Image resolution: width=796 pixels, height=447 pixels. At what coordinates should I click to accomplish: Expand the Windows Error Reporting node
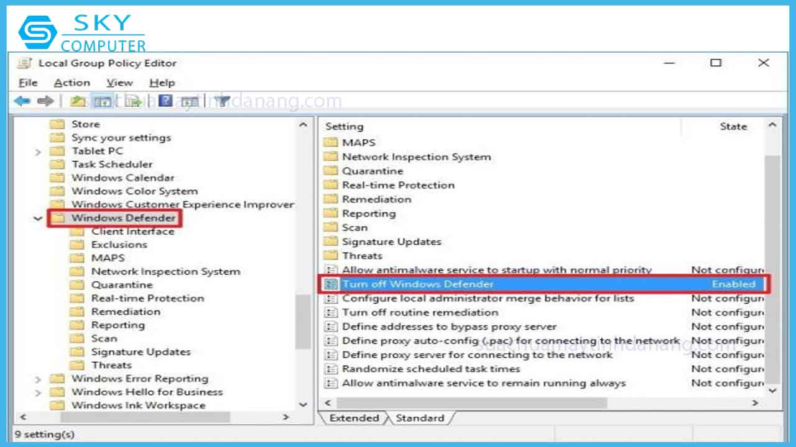(x=39, y=379)
